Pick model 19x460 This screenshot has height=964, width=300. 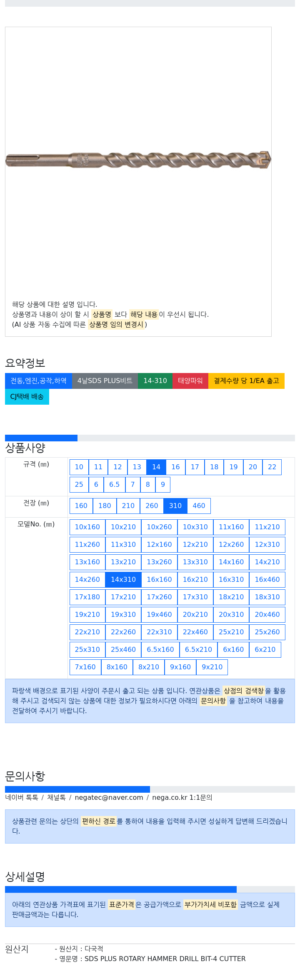159,614
